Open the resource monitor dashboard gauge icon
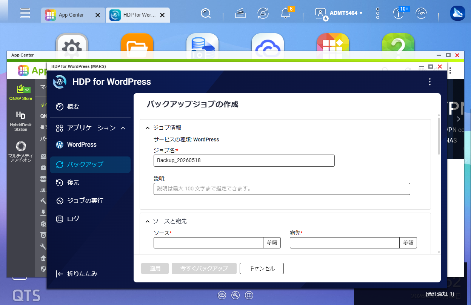 click(x=421, y=14)
